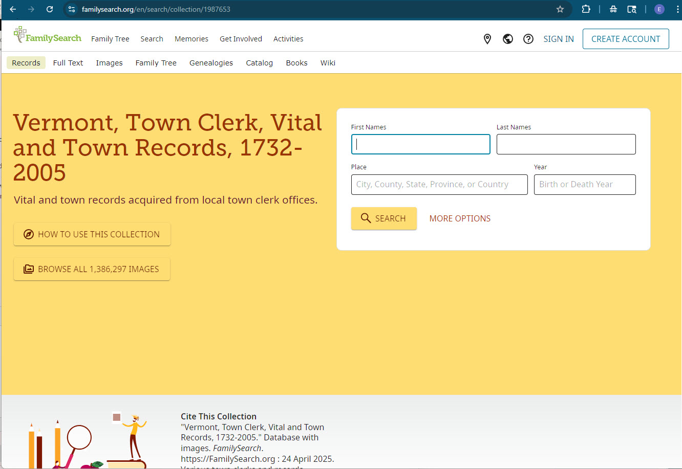Open the Chrome profile avatar E
The height and width of the screenshot is (469, 682).
point(659,9)
